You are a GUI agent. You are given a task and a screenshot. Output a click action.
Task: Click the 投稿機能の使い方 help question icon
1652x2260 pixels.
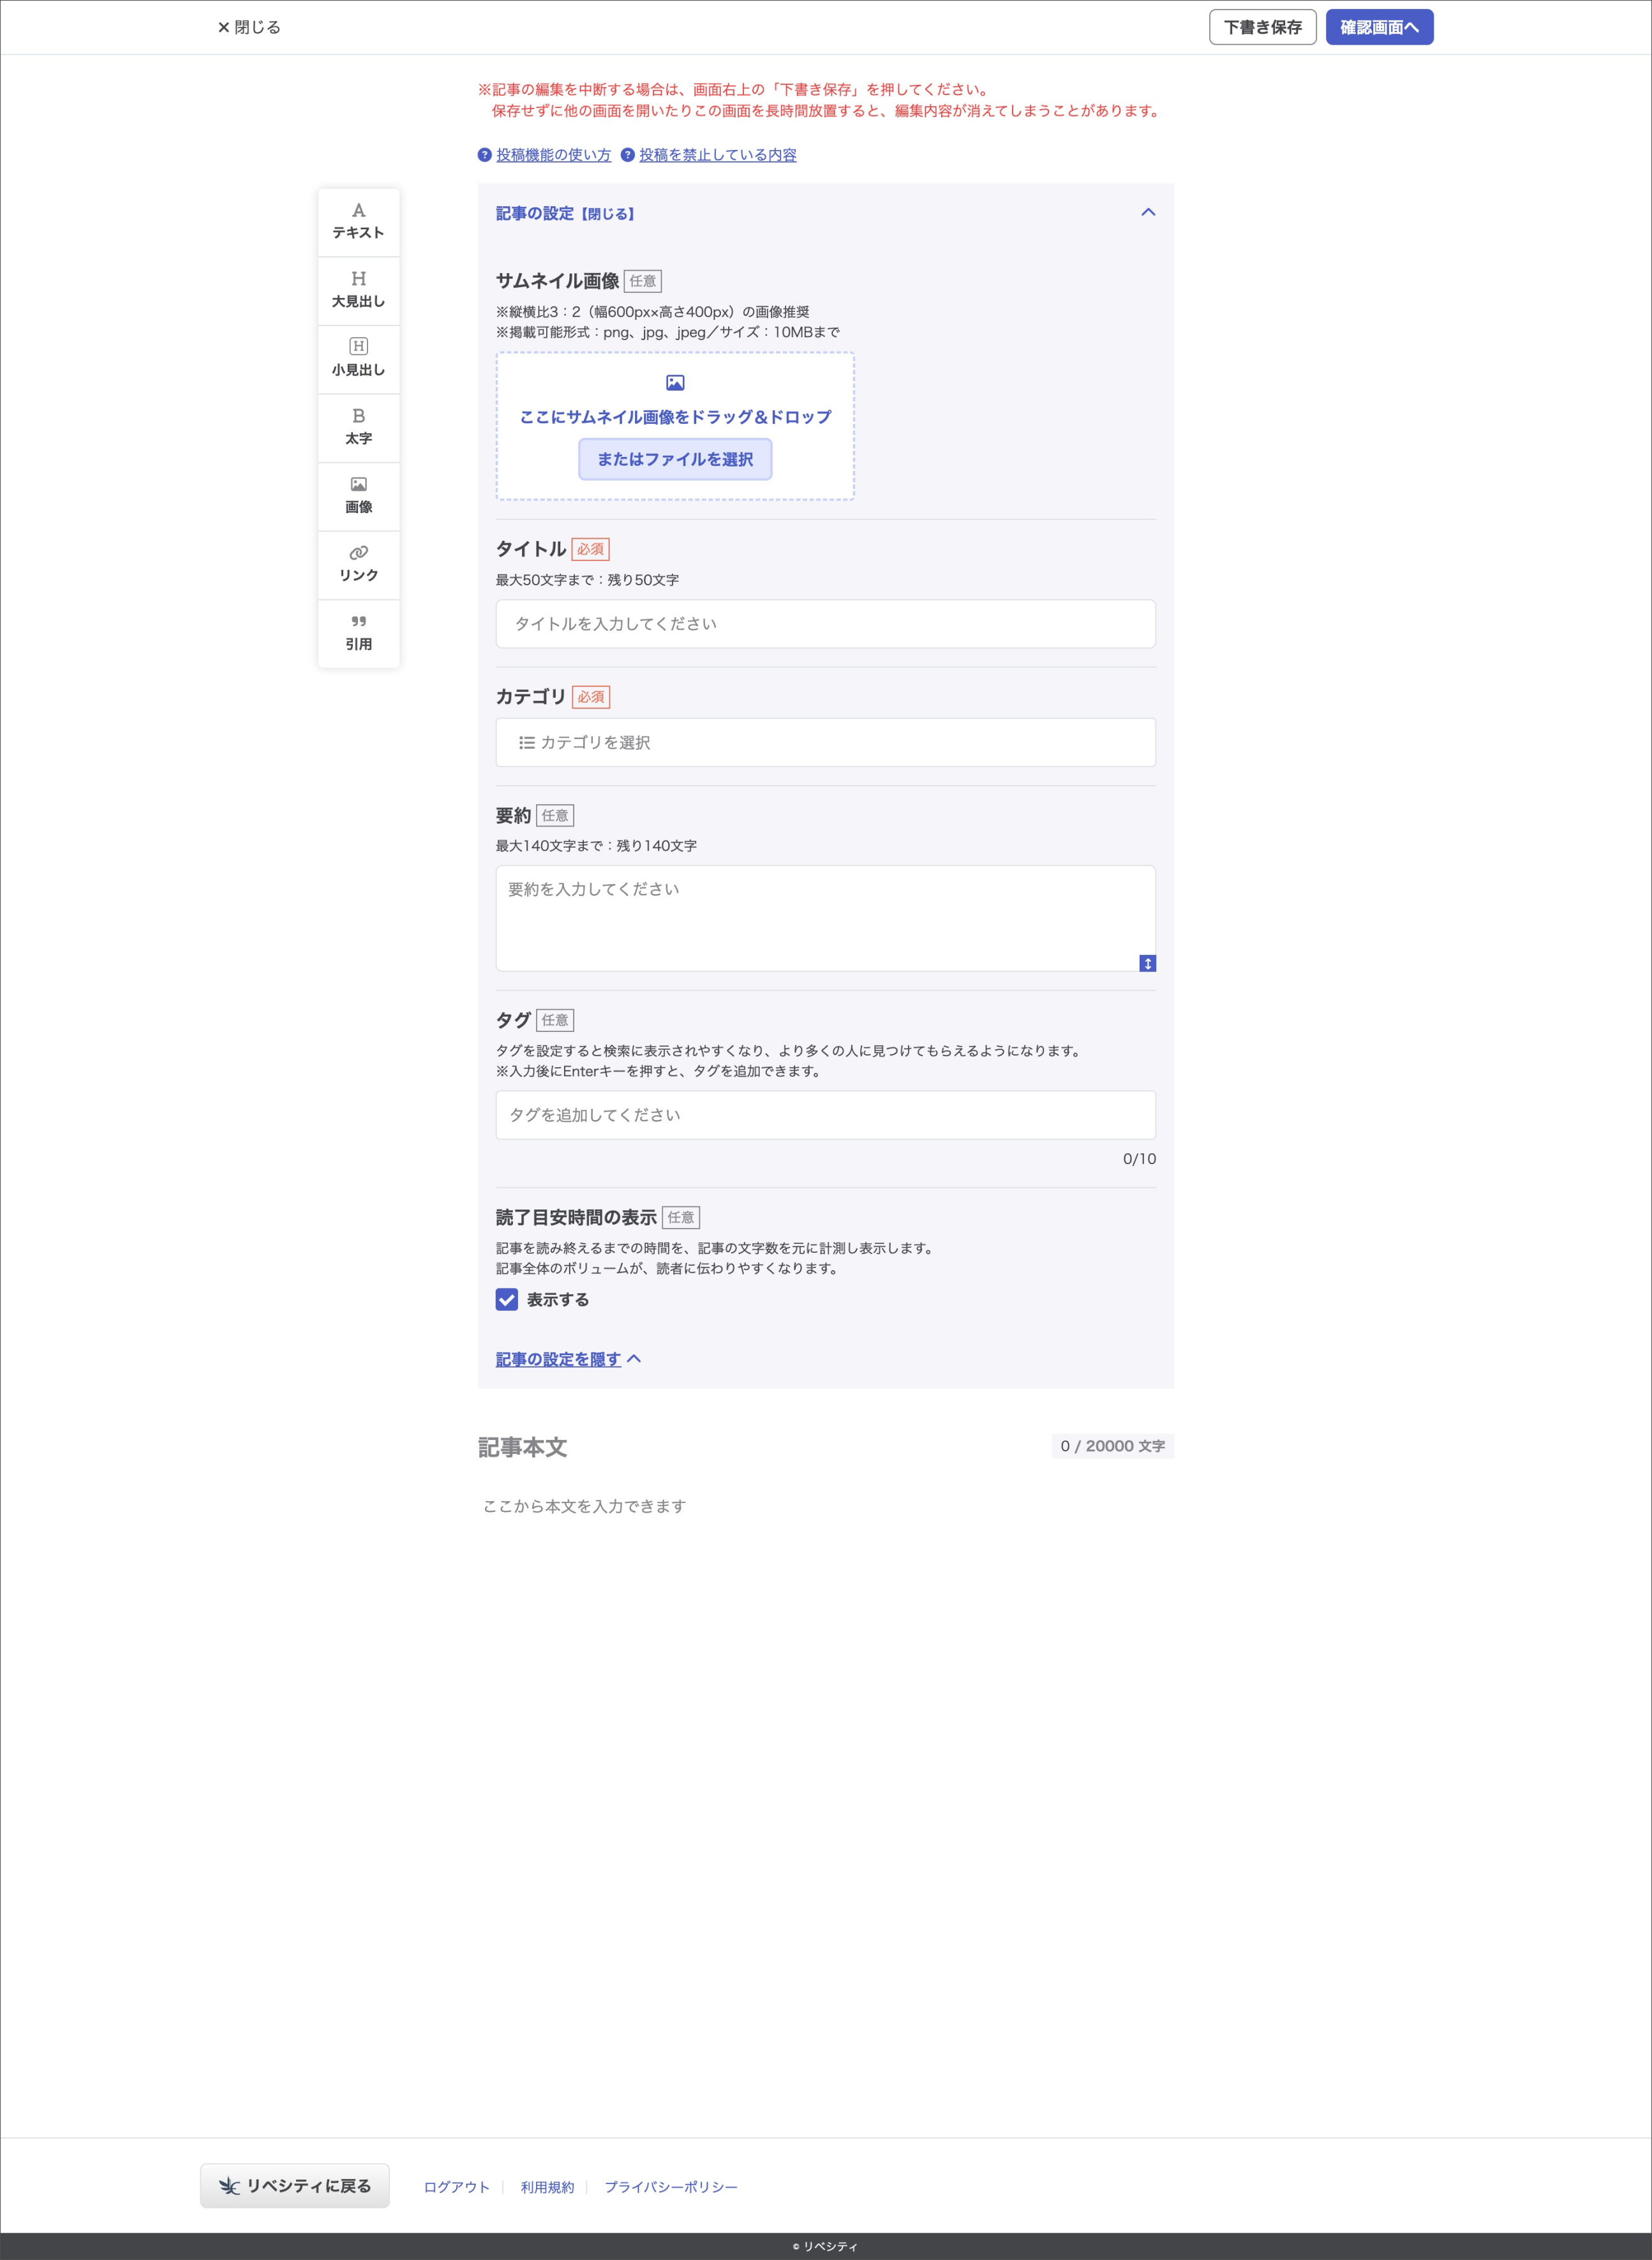tap(484, 155)
